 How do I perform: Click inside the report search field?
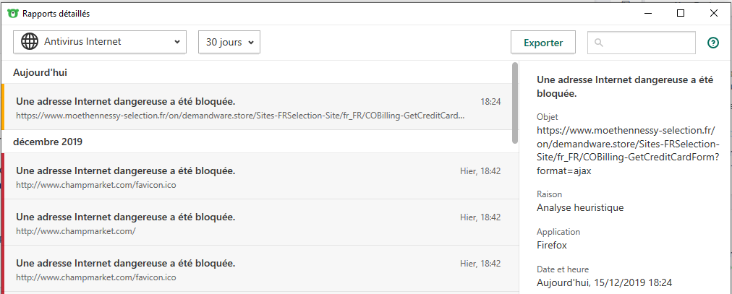pos(647,43)
